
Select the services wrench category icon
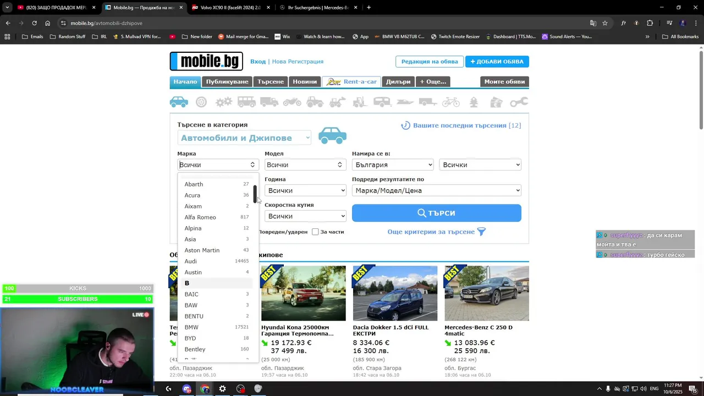[519, 102]
